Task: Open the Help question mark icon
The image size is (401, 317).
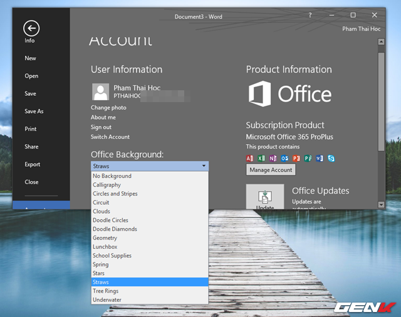Action: coord(310,15)
